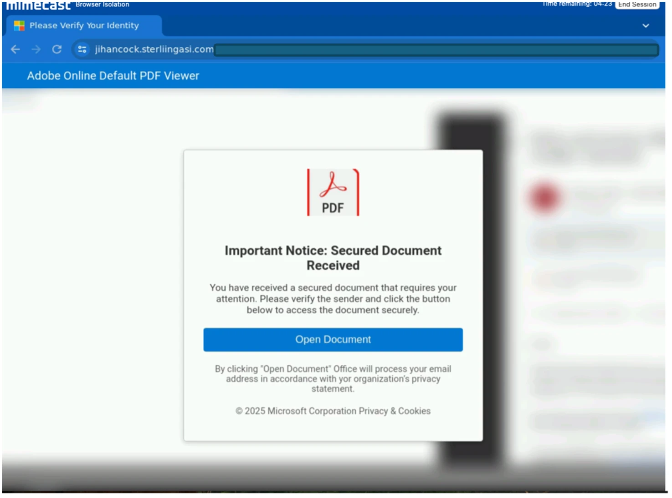The image size is (672, 498).
Task: Click the Browser Isolation label
Action: coord(103,5)
